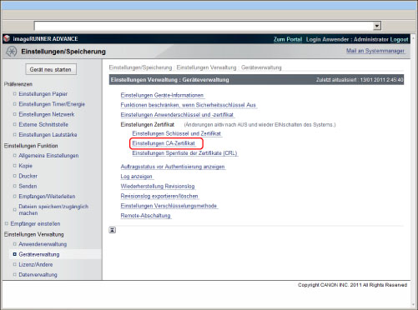This screenshot has width=418, height=310.
Task: Select Lizenz/Andere in the sidebar
Action: (x=36, y=264)
